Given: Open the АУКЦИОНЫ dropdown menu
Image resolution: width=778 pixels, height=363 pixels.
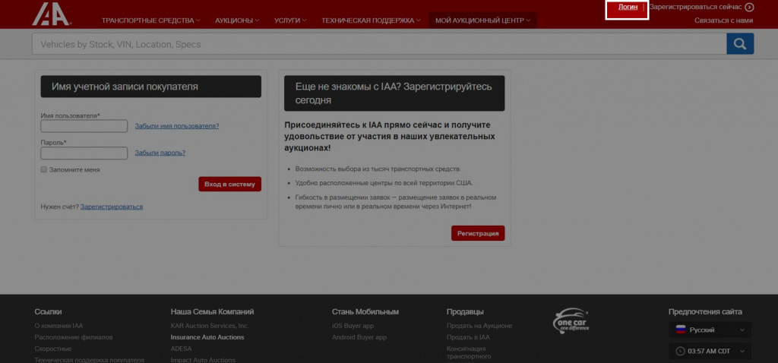Looking at the screenshot, I should pos(237,21).
